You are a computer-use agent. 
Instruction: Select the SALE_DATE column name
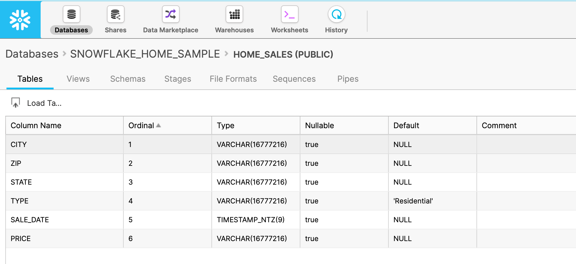(x=30, y=220)
